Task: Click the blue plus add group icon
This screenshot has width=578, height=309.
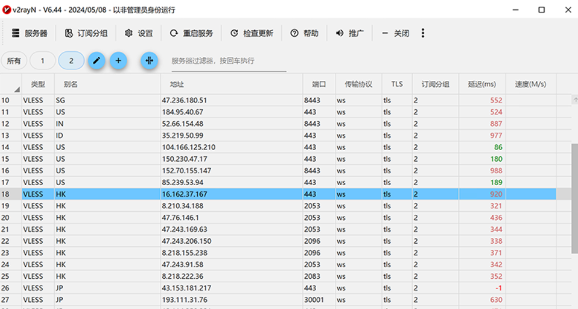Action: 118,61
